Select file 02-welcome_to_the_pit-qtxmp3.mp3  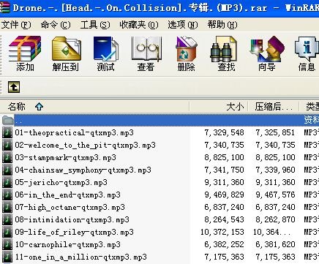click(x=86, y=145)
